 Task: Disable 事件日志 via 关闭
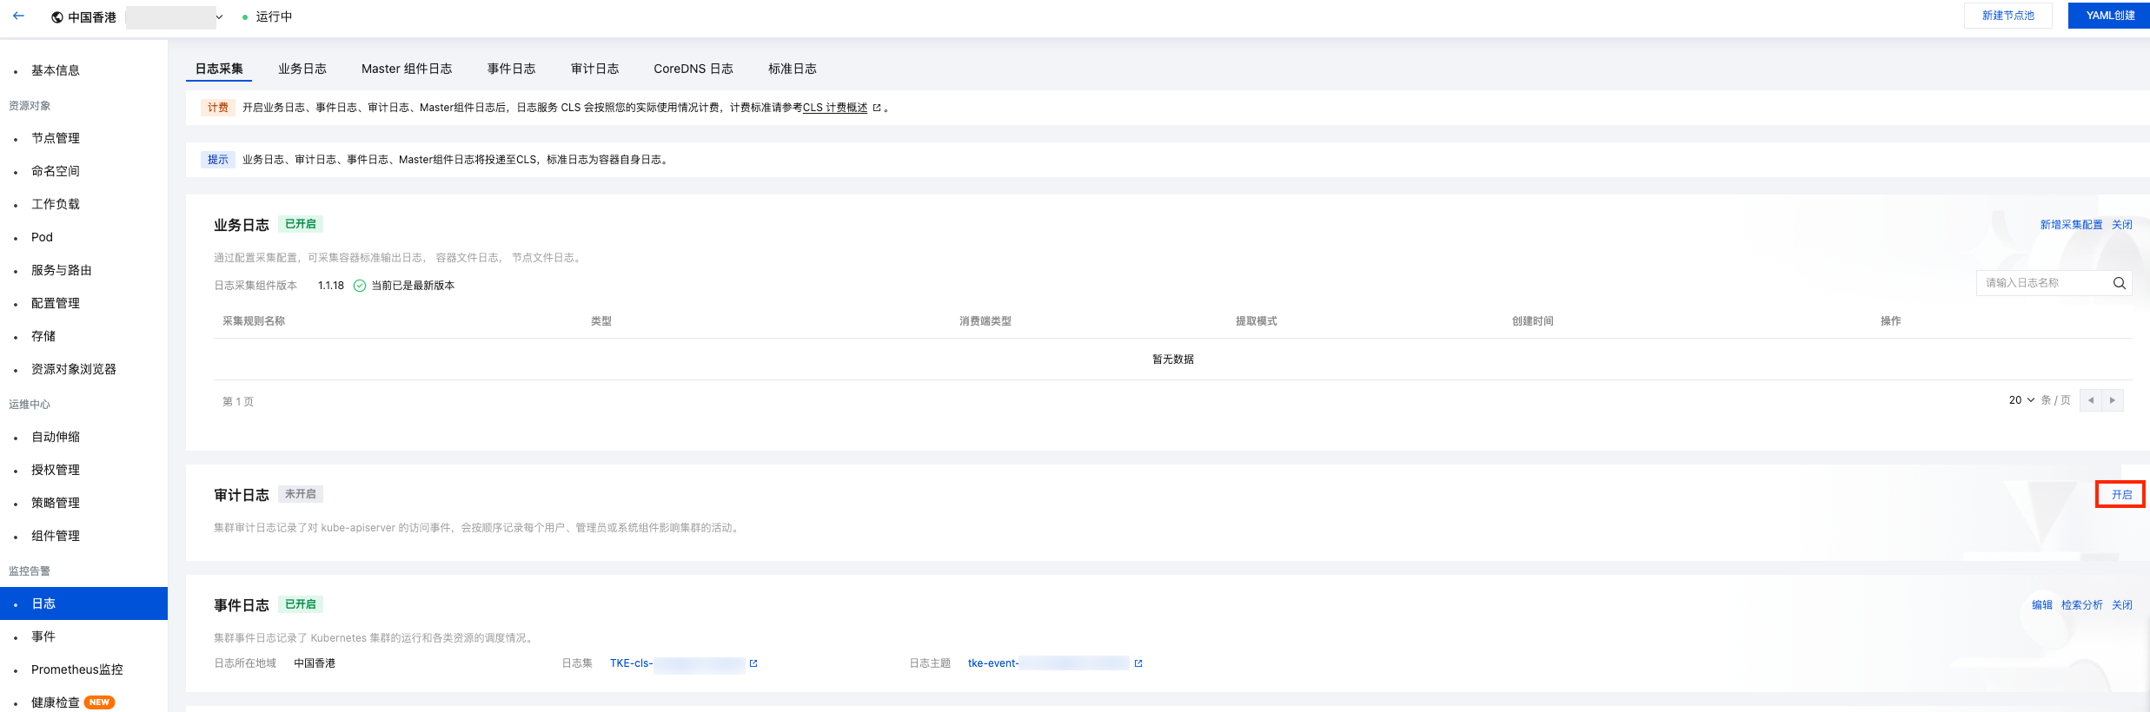2121,605
